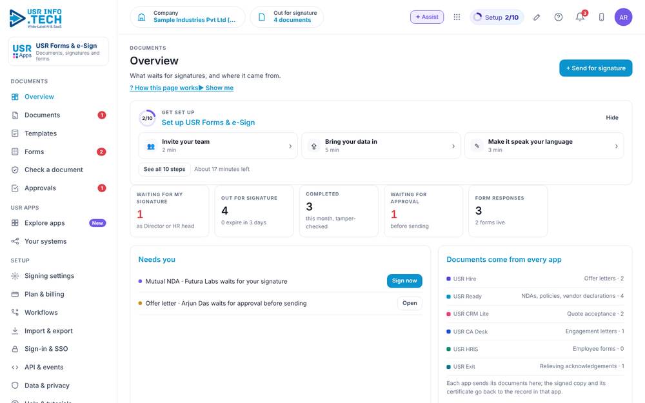Open the Out for signature stat card
Viewport: 645px width, 403px height.
[x=254, y=211]
